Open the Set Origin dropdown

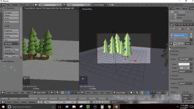pyautogui.click(x=11, y=44)
